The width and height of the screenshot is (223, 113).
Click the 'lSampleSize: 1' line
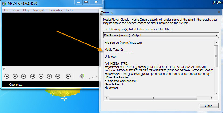point(114,84)
